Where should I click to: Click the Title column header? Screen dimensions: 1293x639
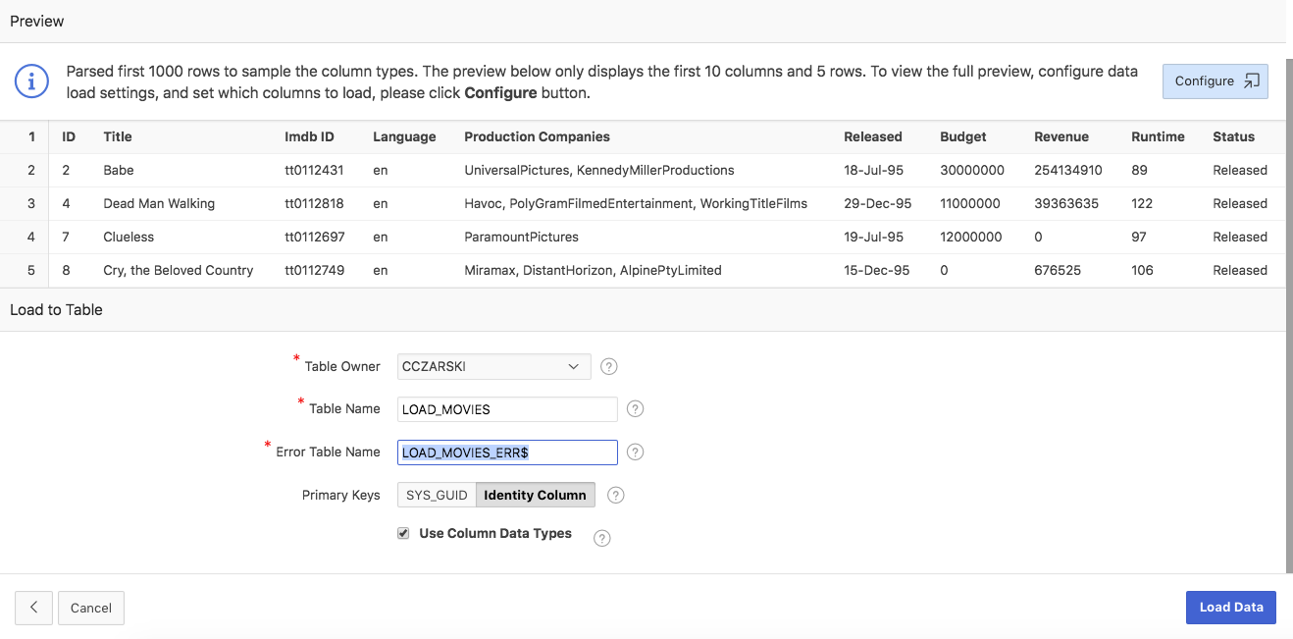[117, 136]
